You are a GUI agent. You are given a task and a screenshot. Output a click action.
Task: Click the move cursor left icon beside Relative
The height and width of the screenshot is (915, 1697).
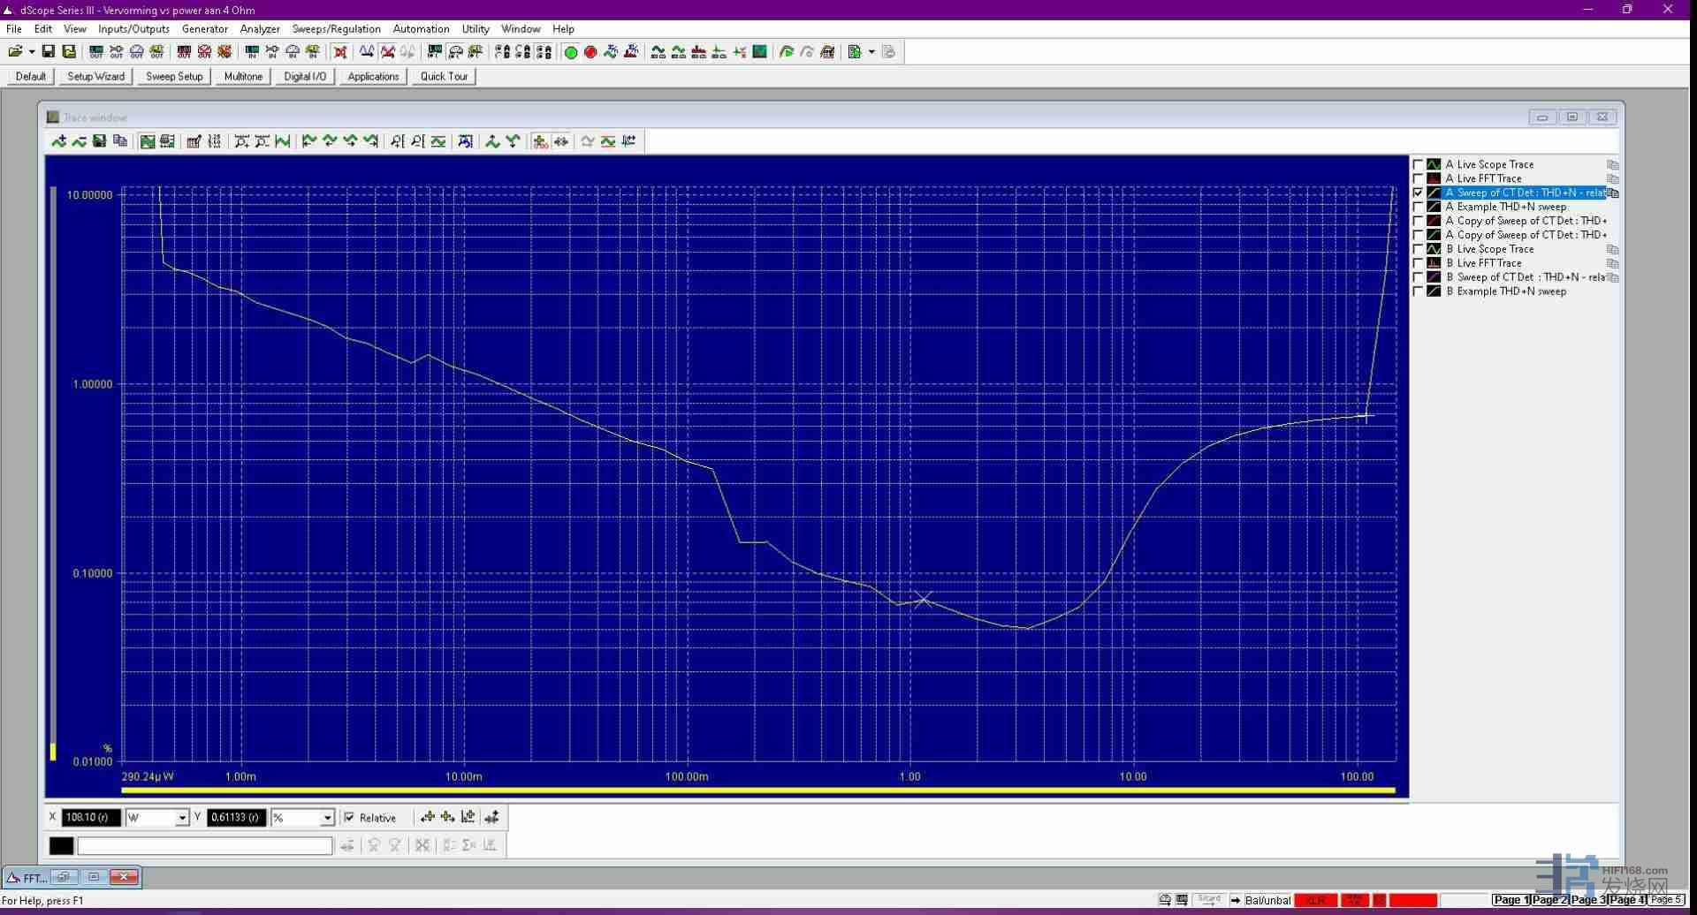pos(428,817)
